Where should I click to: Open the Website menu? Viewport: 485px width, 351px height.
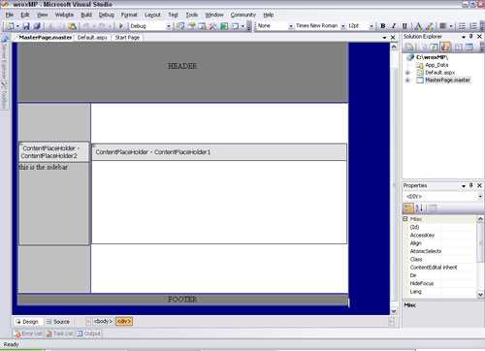(x=64, y=15)
